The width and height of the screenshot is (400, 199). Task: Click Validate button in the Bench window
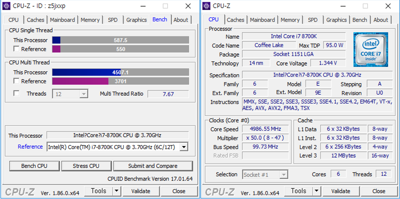(141, 191)
